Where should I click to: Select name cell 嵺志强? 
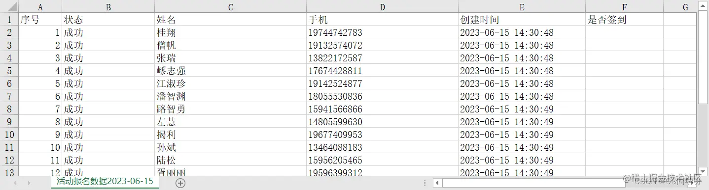231,71
